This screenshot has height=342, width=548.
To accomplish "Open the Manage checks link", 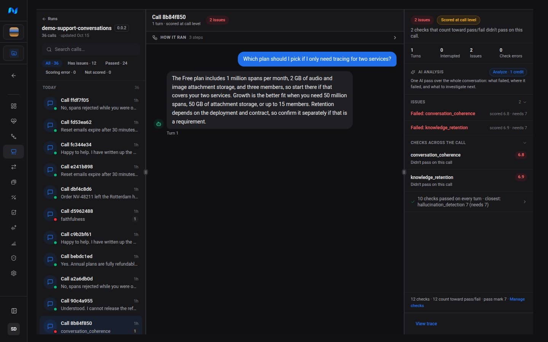I will click(468, 302).
